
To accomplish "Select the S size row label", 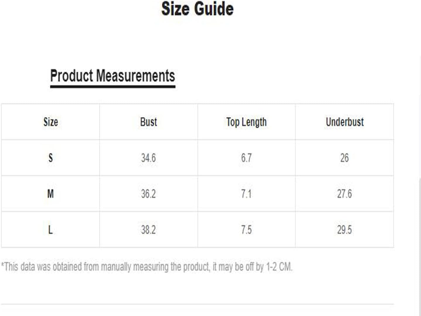I will coord(51,158).
